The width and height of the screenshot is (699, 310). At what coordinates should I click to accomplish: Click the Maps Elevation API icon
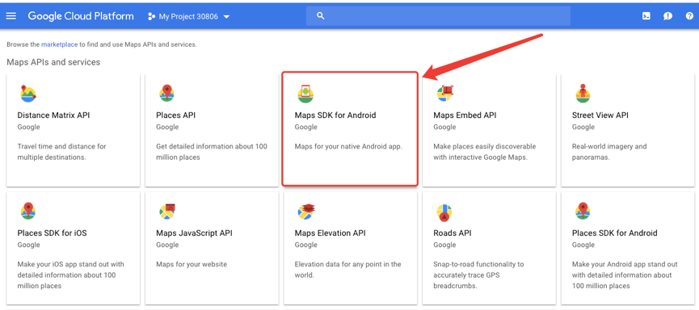pos(305,212)
